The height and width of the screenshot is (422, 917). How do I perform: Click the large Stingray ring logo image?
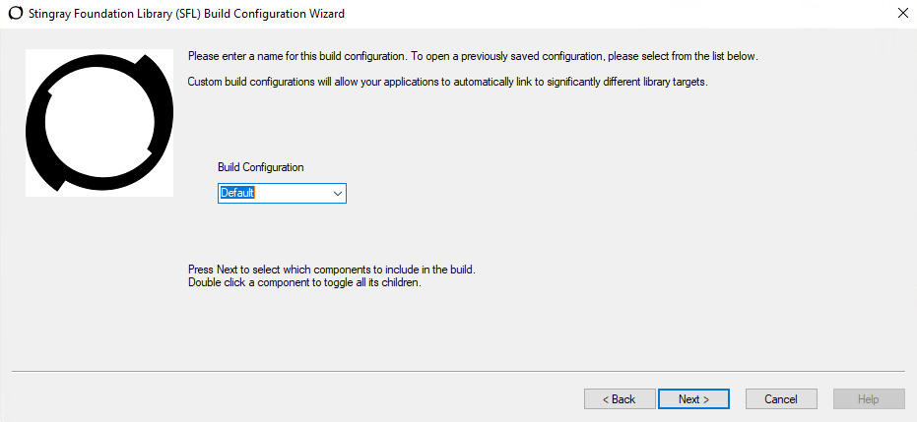click(x=99, y=123)
